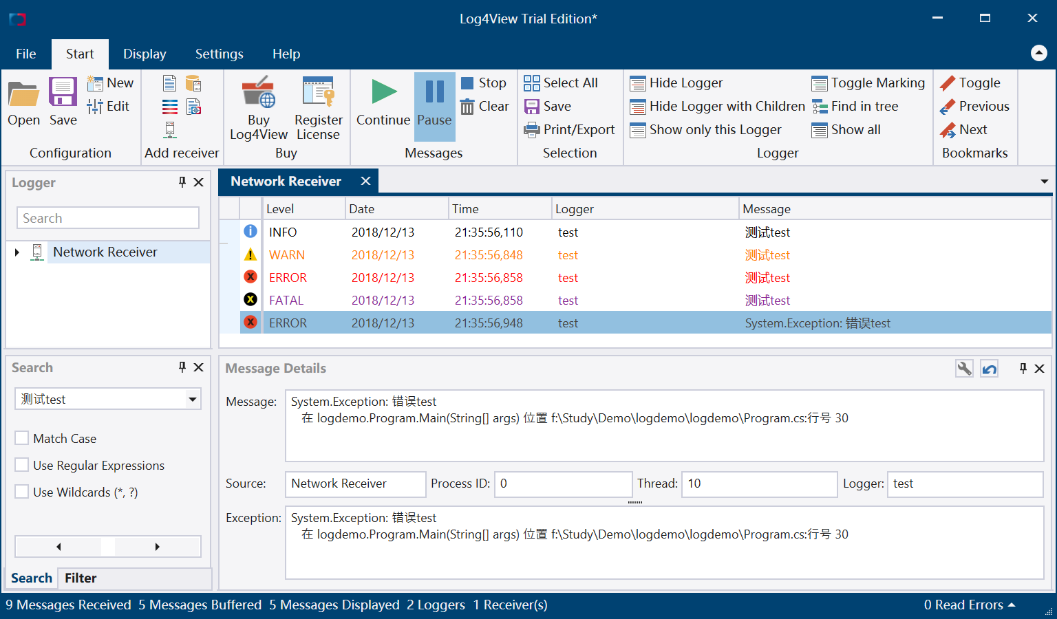Click the Buy Log4View basket icon

tap(259, 107)
